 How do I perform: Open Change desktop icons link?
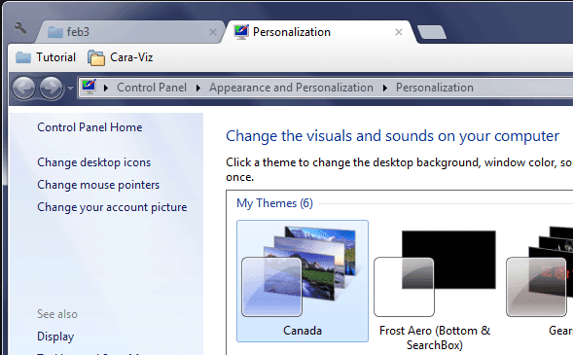[94, 162]
